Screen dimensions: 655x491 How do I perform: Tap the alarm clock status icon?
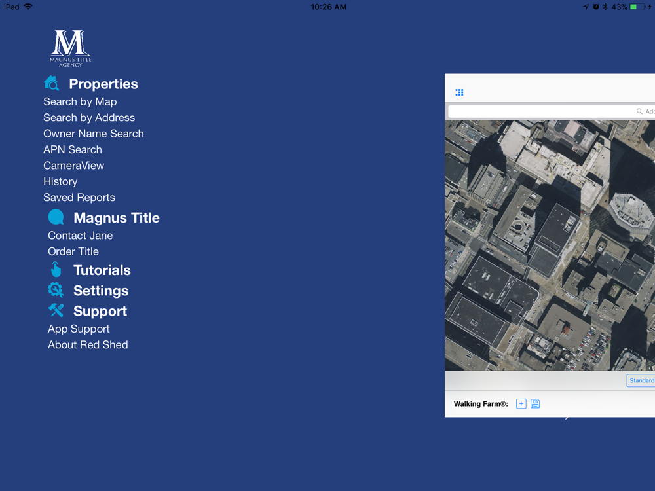pos(595,7)
